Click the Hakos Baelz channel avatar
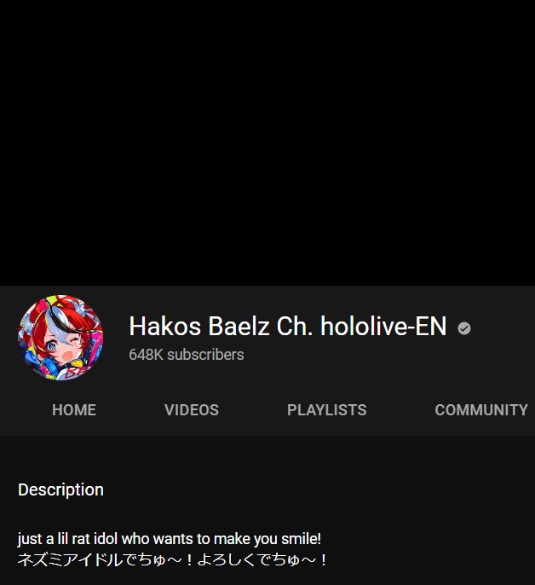 (60, 338)
